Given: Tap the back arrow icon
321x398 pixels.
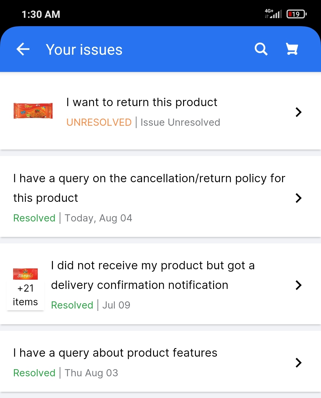Looking at the screenshot, I should (x=23, y=49).
